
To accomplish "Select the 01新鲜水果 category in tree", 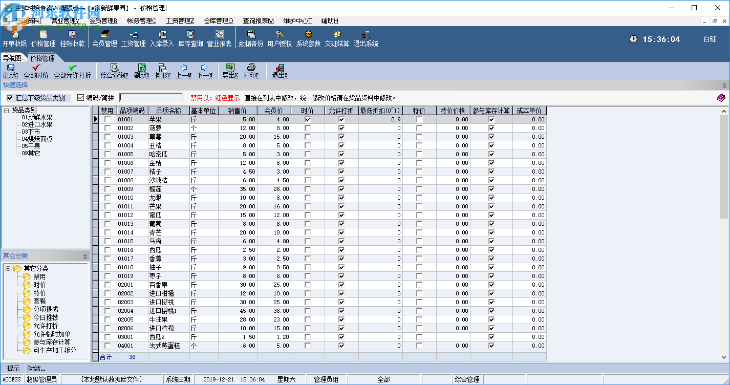I will [37, 117].
